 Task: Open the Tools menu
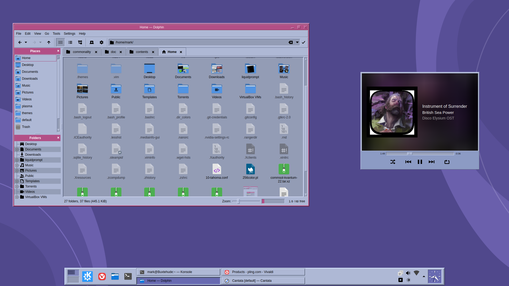(56, 34)
